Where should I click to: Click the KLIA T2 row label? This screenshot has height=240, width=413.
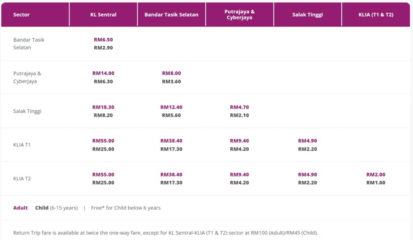(22, 179)
